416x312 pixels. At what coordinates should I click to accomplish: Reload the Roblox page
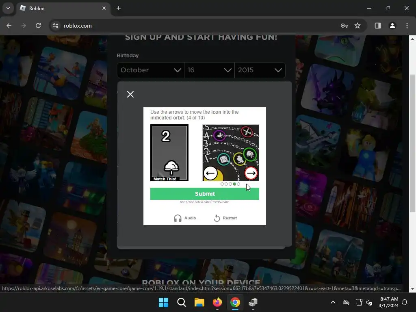(38, 26)
